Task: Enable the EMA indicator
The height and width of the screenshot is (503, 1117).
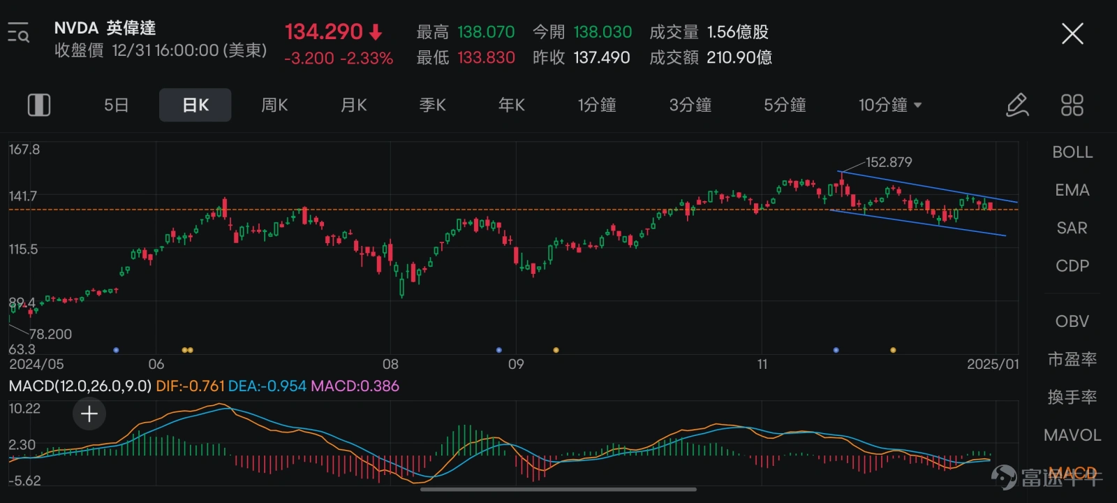Action: point(1072,190)
